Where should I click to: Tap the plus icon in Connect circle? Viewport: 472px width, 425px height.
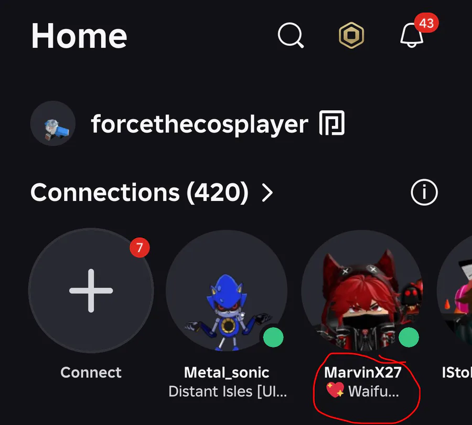click(x=91, y=291)
